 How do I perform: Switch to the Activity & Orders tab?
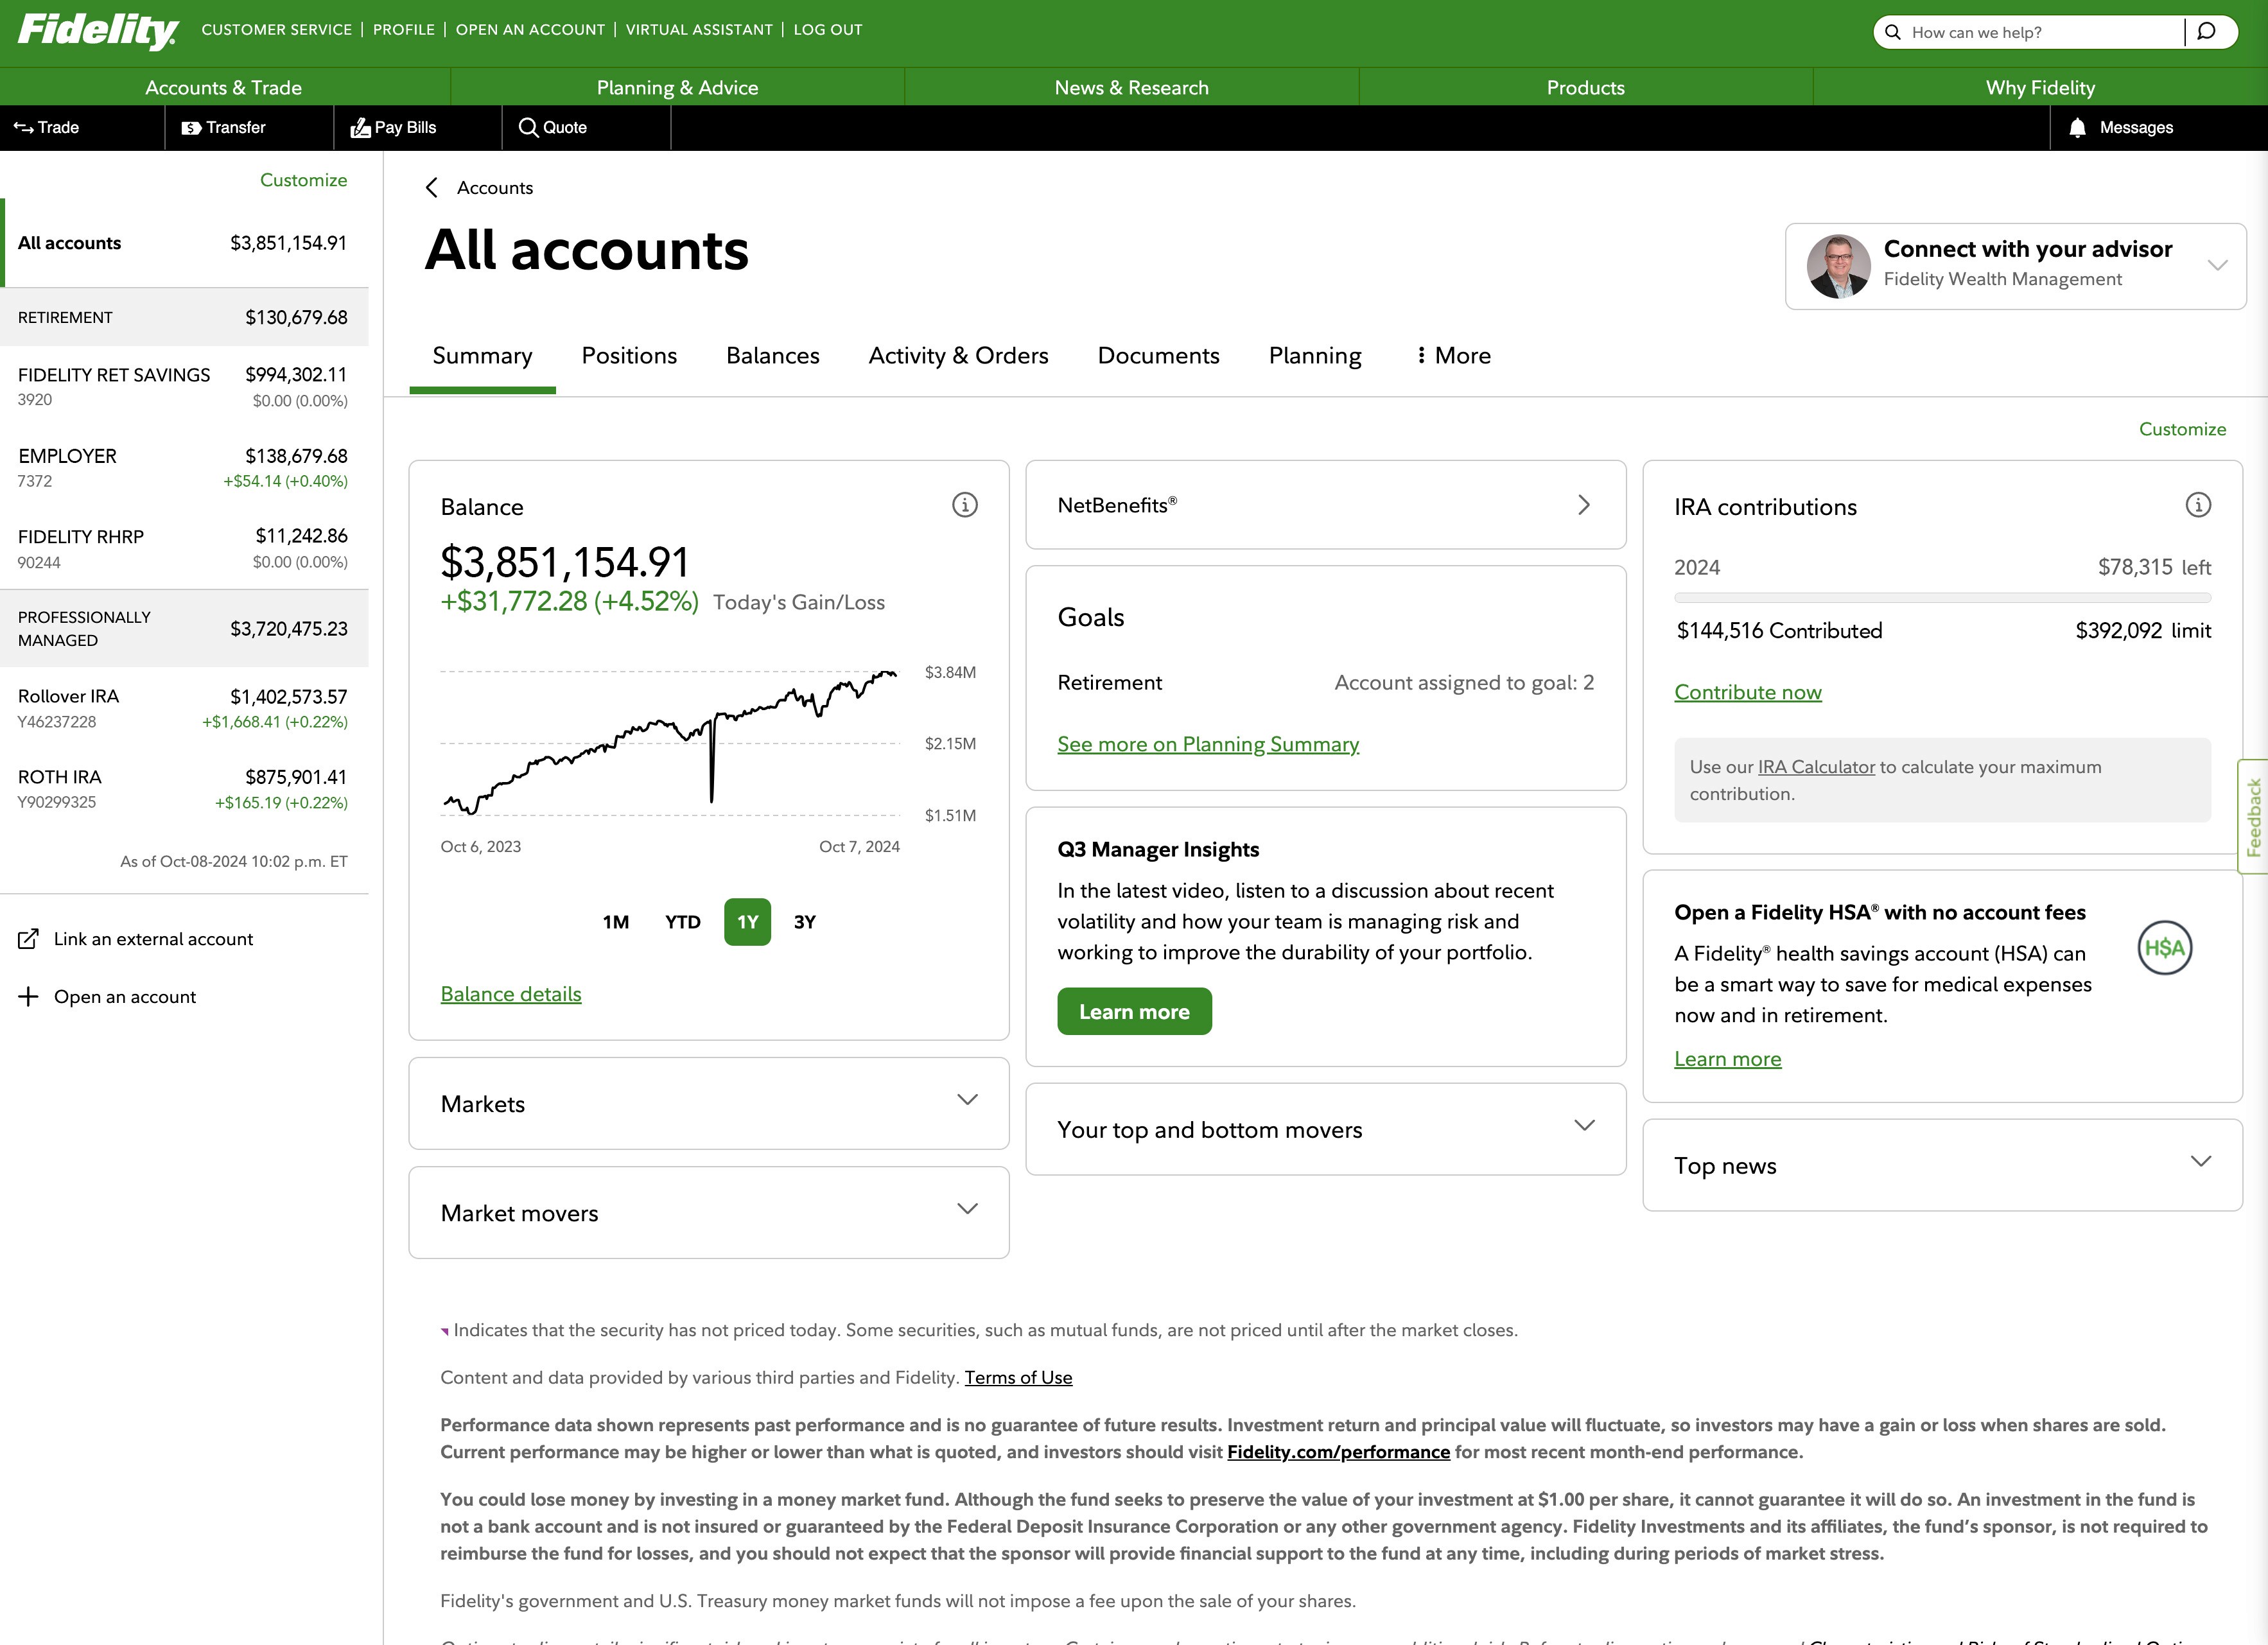tap(958, 356)
